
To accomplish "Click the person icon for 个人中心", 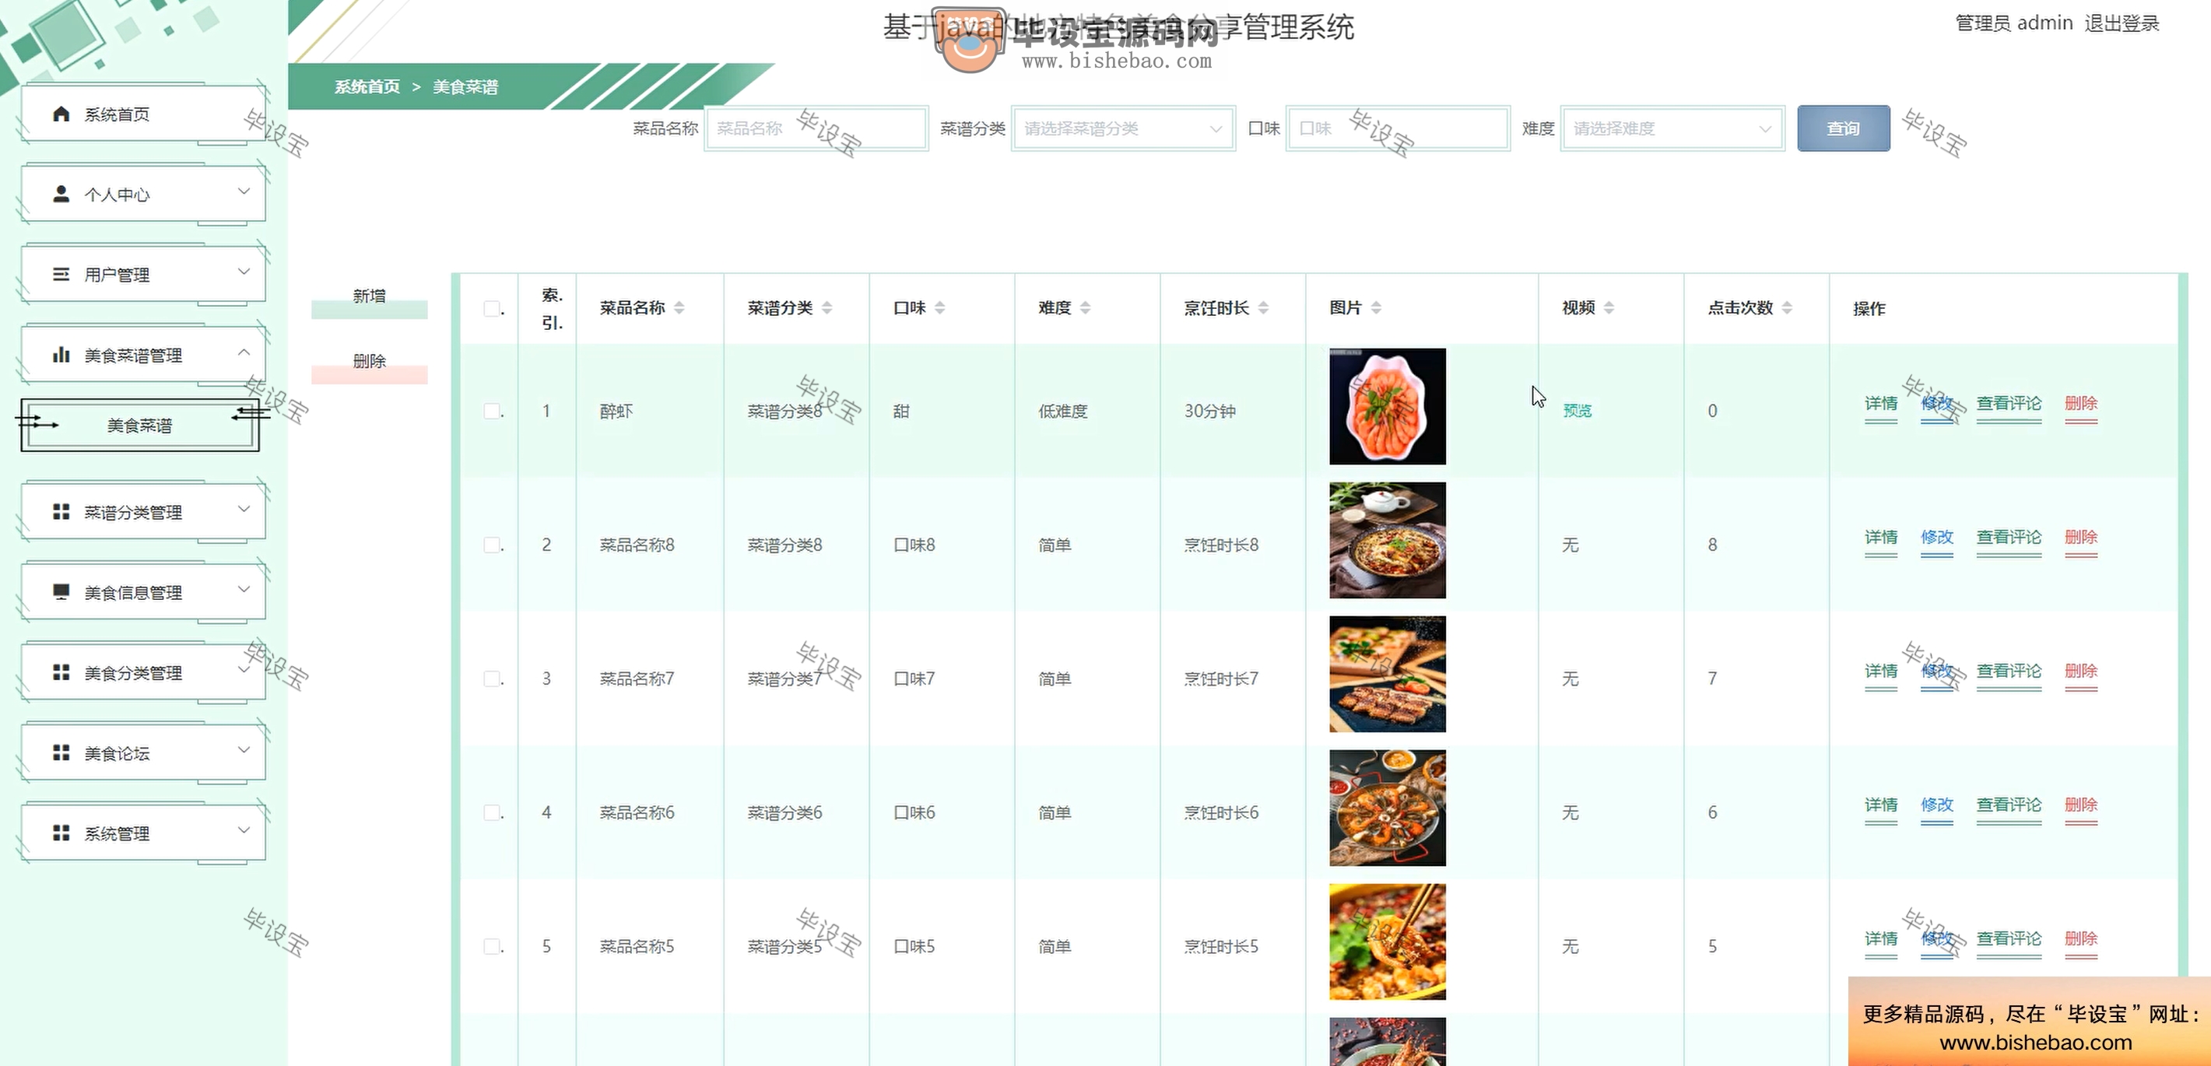I will click(x=61, y=194).
